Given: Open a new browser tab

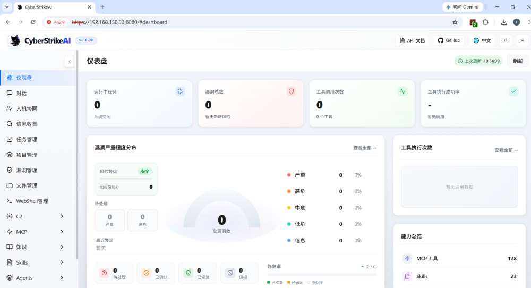Looking at the screenshot, I should coord(102,7).
